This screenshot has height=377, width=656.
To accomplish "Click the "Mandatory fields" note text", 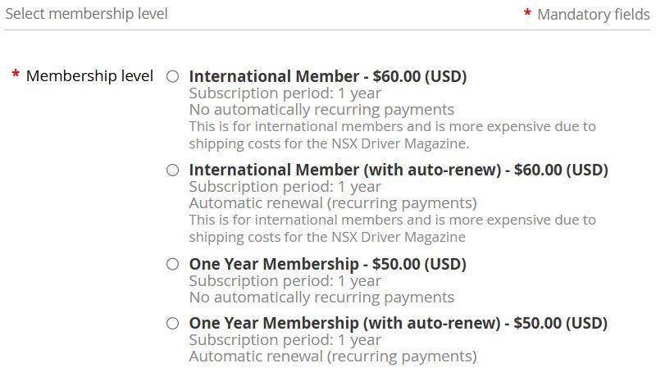I will tap(593, 15).
